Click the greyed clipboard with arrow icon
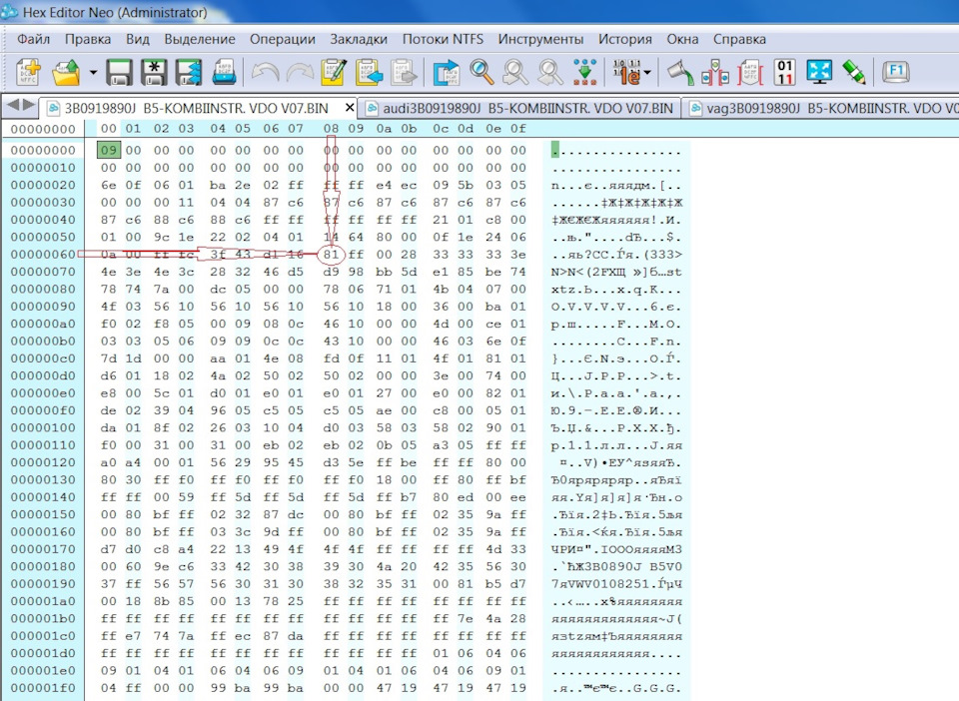This screenshot has height=701, width=959. pos(404,72)
